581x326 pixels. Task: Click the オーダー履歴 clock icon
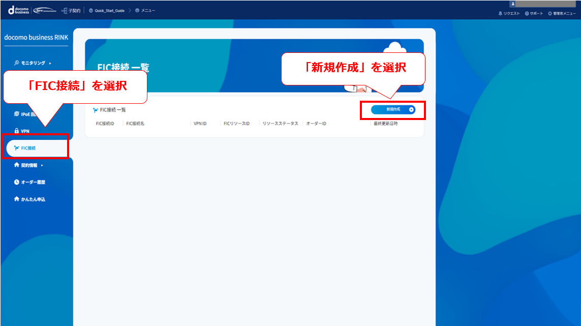(x=16, y=182)
